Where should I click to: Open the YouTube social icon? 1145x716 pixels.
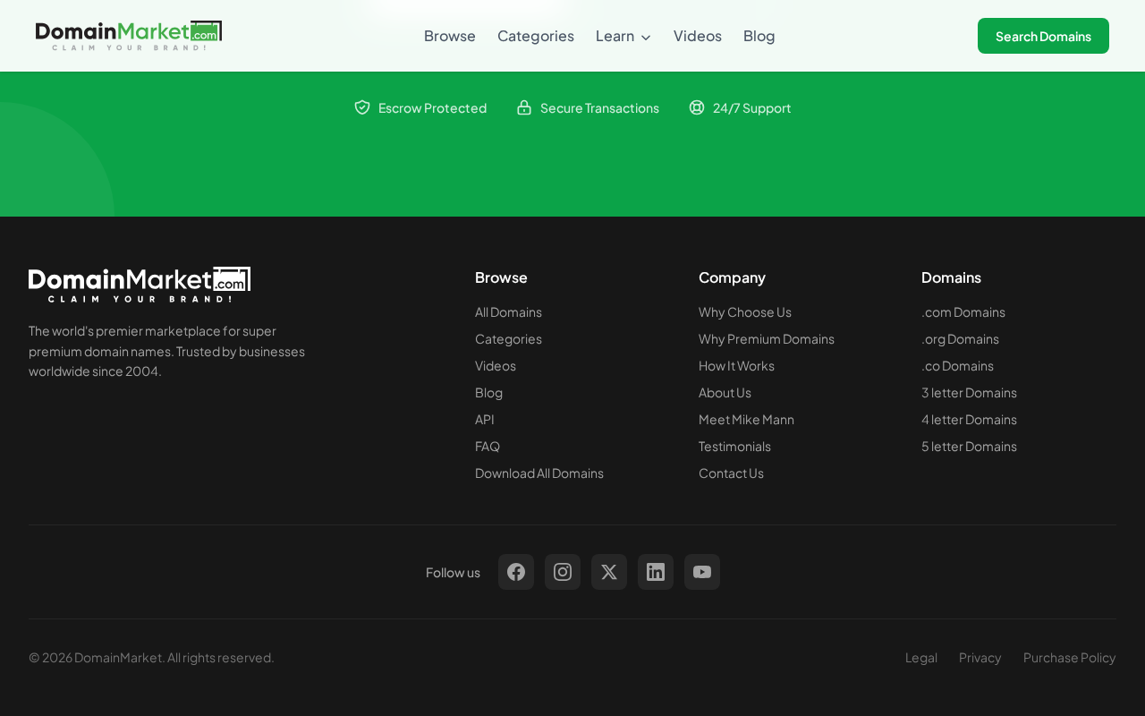(702, 572)
